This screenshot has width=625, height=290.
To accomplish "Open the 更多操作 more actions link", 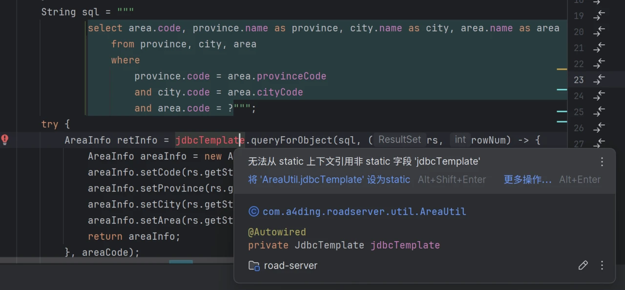I will 527,180.
